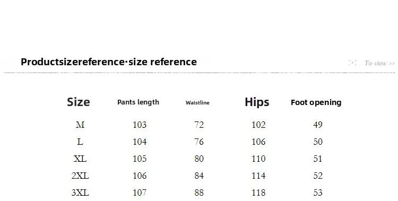This screenshot has width=398, height=201.
Task: Click foot opening value 52
Action: (x=318, y=176)
